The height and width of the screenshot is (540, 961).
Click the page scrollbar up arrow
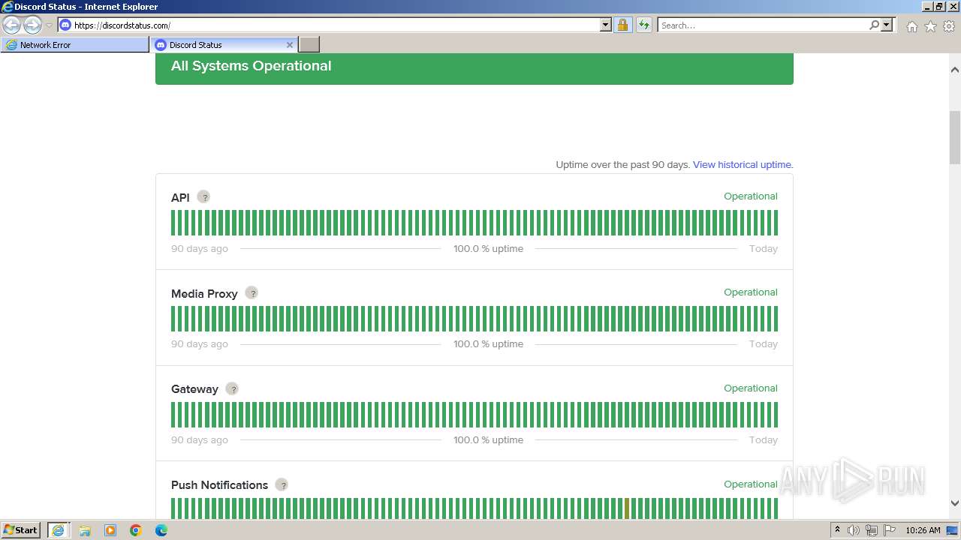(954, 70)
